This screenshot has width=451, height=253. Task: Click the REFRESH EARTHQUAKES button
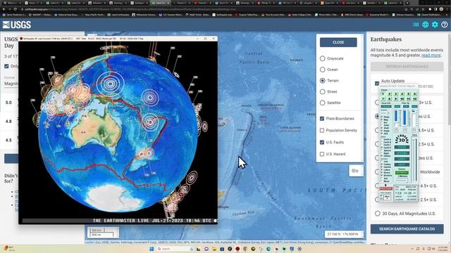tap(407, 66)
